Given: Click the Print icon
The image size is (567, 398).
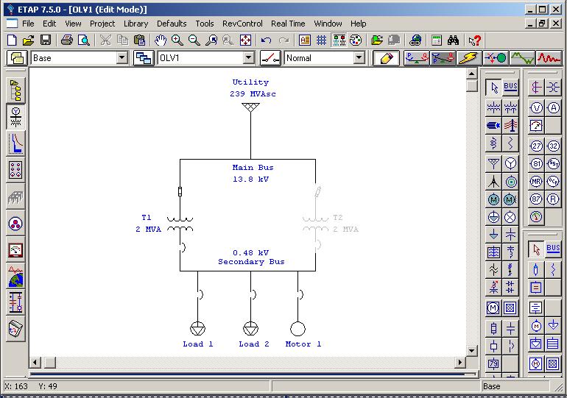Looking at the screenshot, I should pos(66,40).
